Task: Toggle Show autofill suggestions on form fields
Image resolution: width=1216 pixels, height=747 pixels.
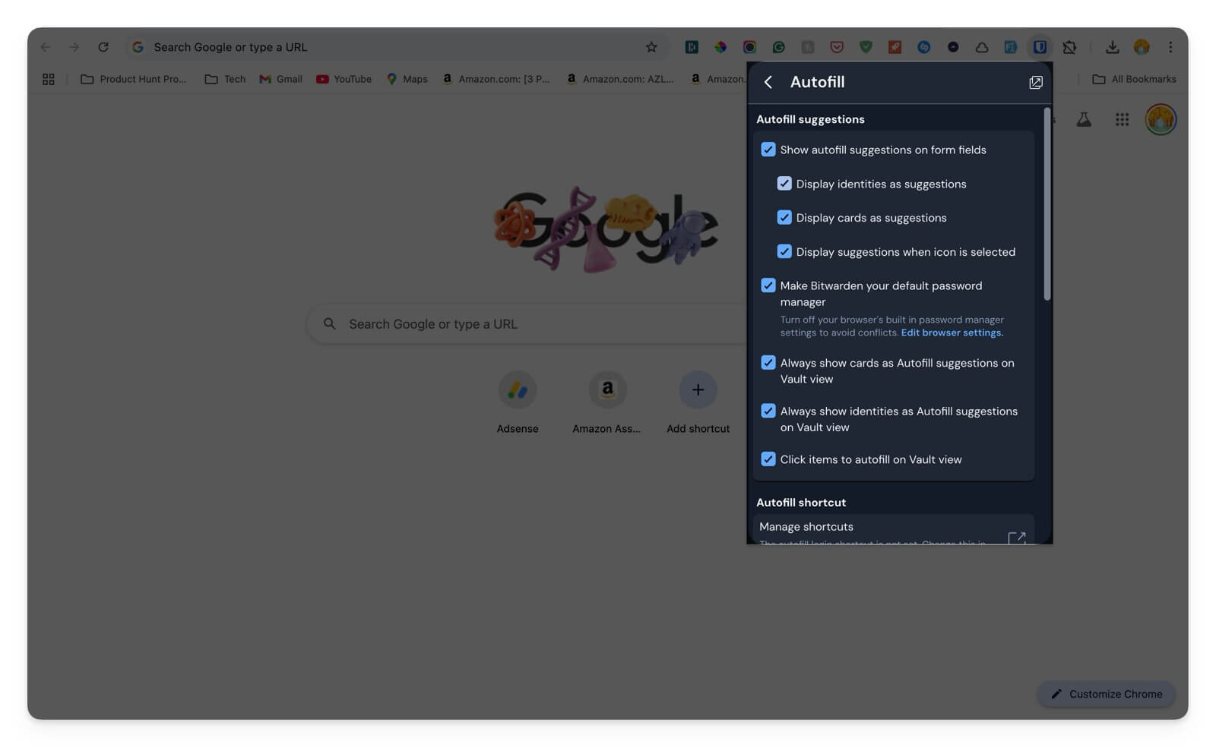Action: (768, 150)
